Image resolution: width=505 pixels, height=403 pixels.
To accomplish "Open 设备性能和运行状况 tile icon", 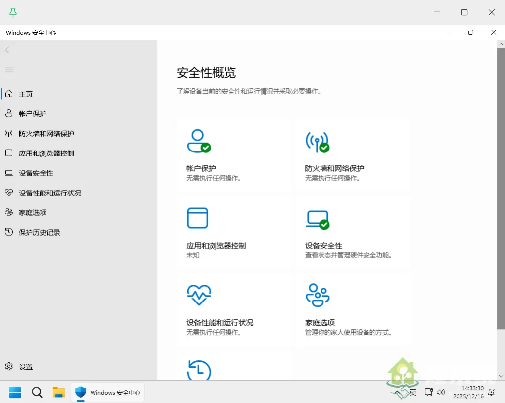I will click(x=198, y=294).
